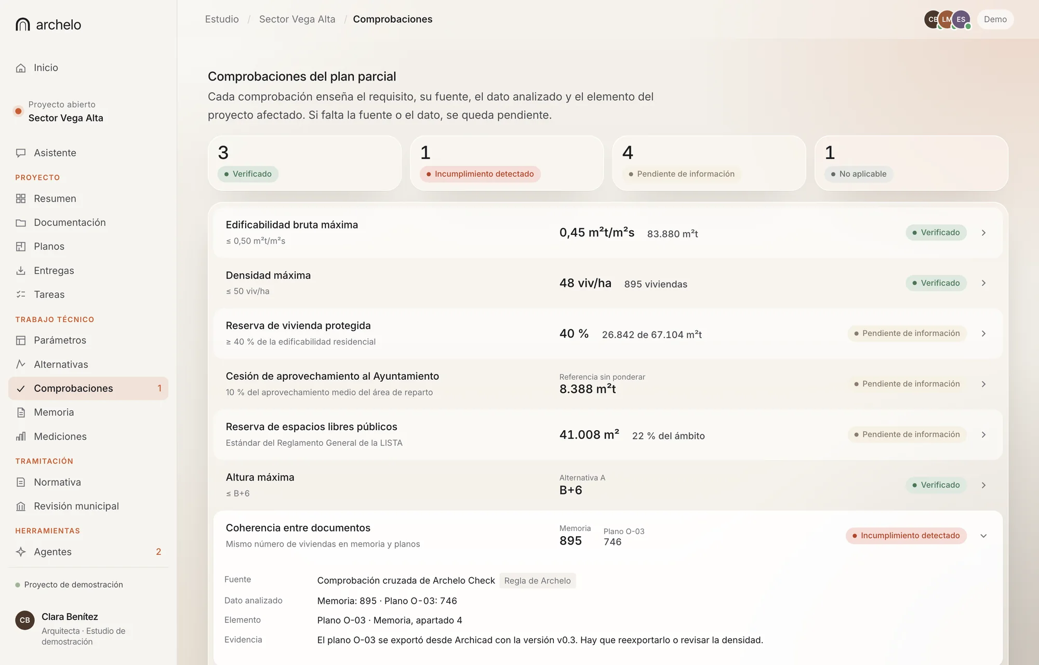The image size is (1039, 665).
Task: Open the Inicio menu item
Action: (88, 68)
